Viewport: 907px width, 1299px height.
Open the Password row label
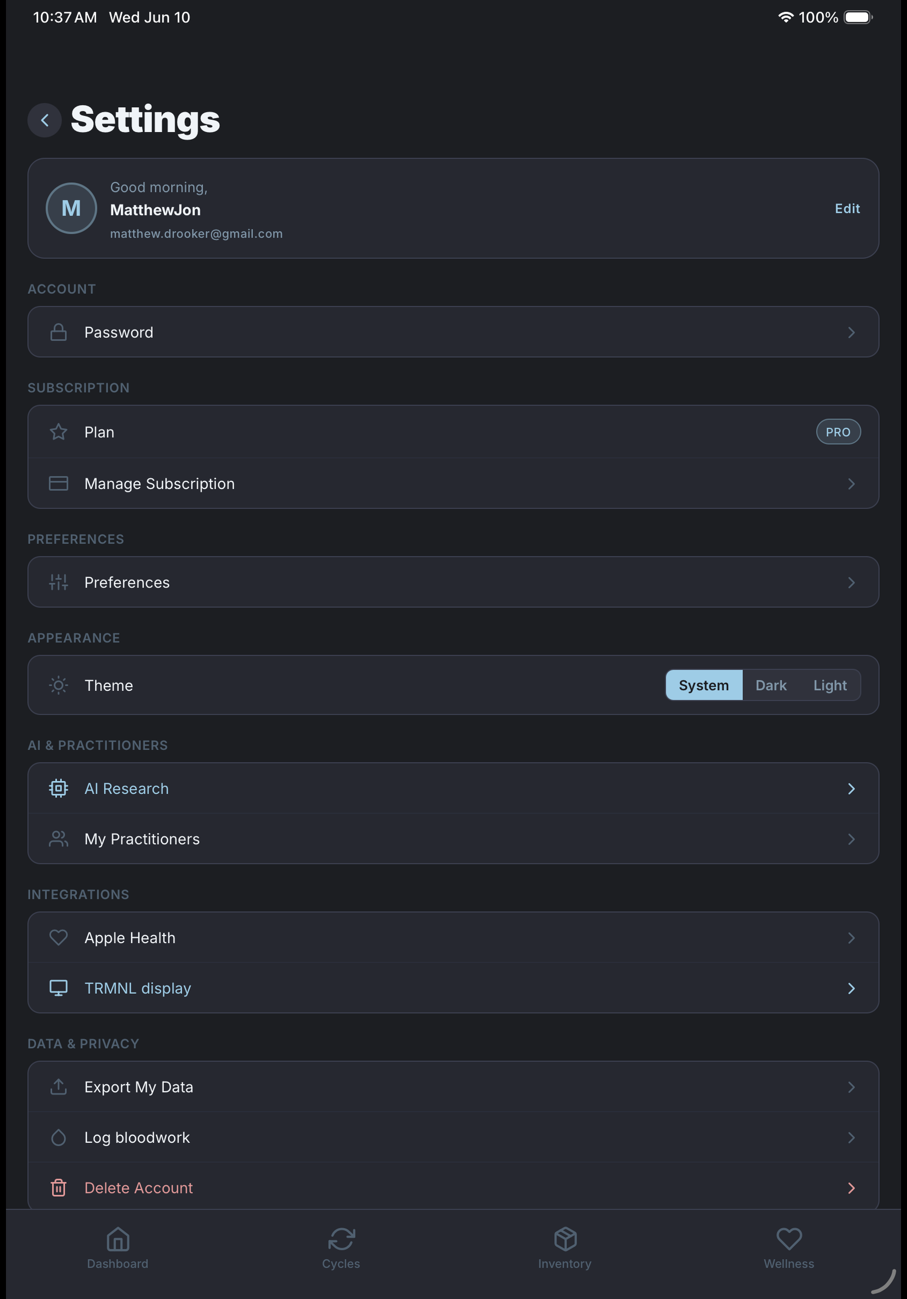[x=119, y=332]
